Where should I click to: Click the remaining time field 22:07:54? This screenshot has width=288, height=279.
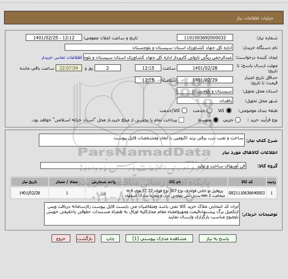[x=69, y=68]
